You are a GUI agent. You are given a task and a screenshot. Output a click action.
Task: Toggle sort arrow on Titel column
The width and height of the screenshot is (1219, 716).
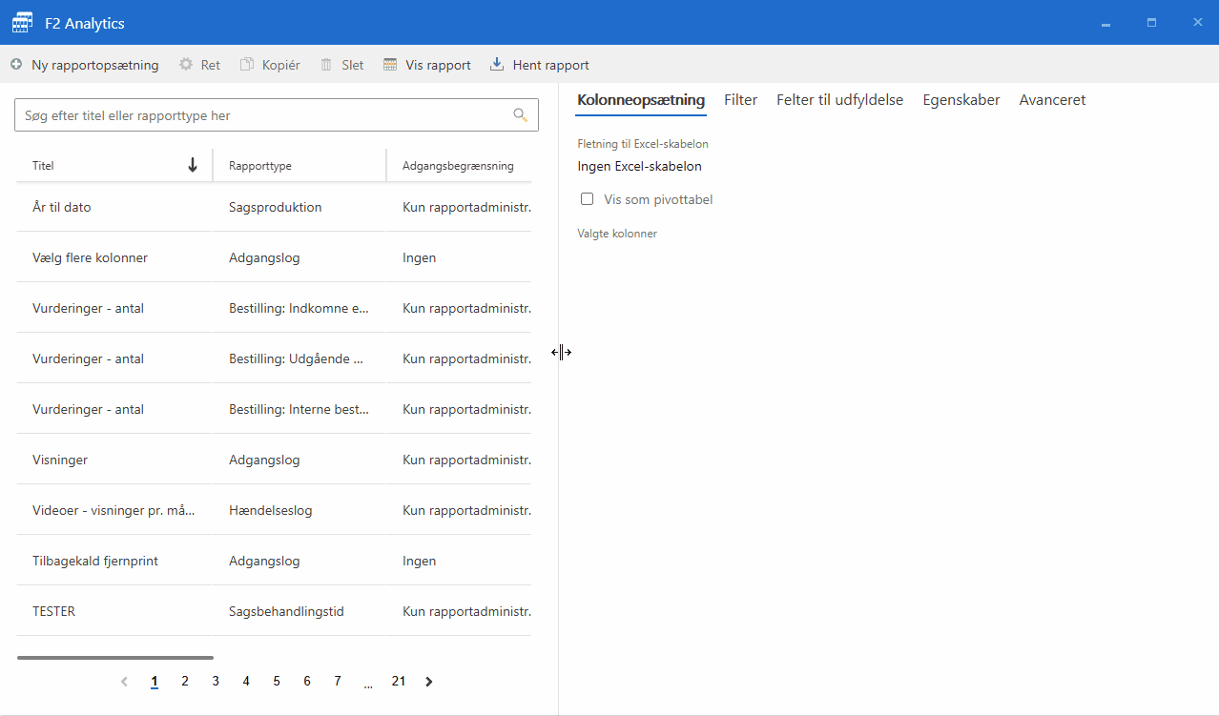[x=193, y=165]
